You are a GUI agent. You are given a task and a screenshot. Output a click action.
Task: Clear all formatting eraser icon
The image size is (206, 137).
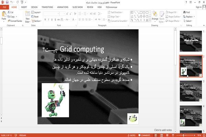tap(75, 13)
